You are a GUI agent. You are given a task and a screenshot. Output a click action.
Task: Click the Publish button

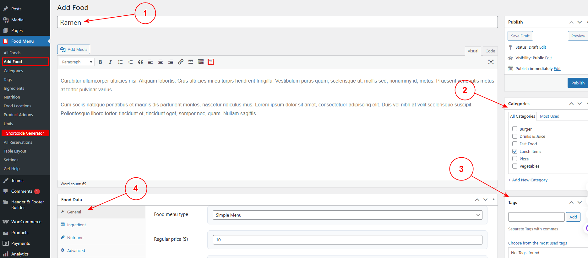coord(578,83)
